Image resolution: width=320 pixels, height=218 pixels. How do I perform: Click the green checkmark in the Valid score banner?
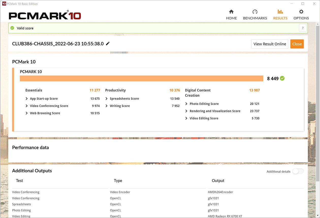click(12, 28)
